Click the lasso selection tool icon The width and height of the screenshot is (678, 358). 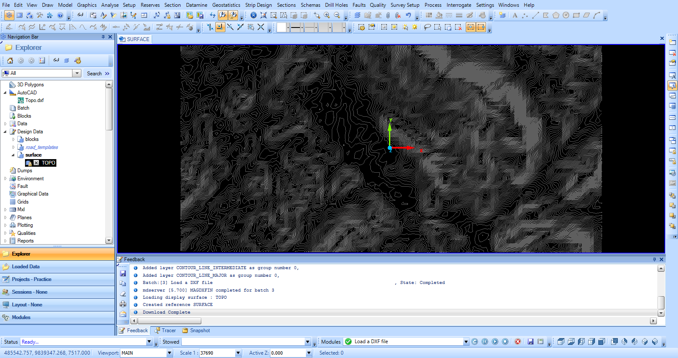pyautogui.click(x=427, y=27)
